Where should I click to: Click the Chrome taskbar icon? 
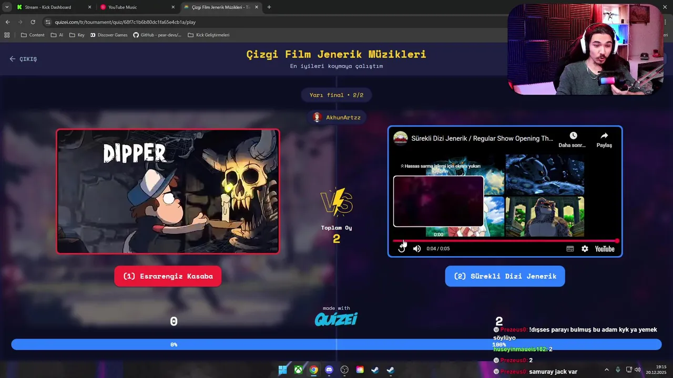pyautogui.click(x=313, y=370)
